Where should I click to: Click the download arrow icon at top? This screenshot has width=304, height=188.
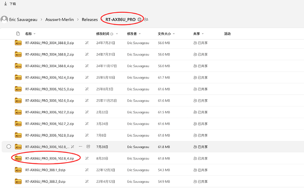click(x=5, y=4)
